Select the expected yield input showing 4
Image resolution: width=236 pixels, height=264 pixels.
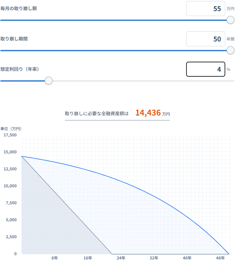pos(205,69)
